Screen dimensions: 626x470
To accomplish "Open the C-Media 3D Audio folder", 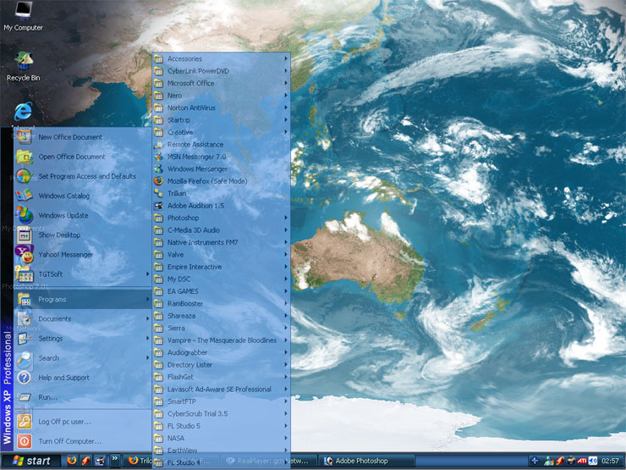I will point(221,230).
